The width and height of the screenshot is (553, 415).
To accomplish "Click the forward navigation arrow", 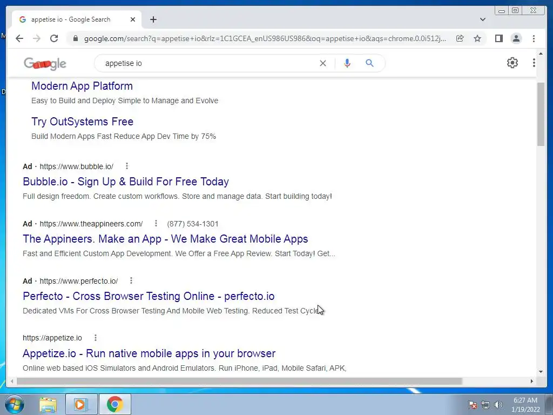I will tap(37, 38).
